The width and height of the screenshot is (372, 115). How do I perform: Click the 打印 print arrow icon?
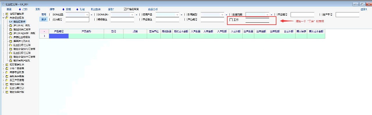[20, 9]
